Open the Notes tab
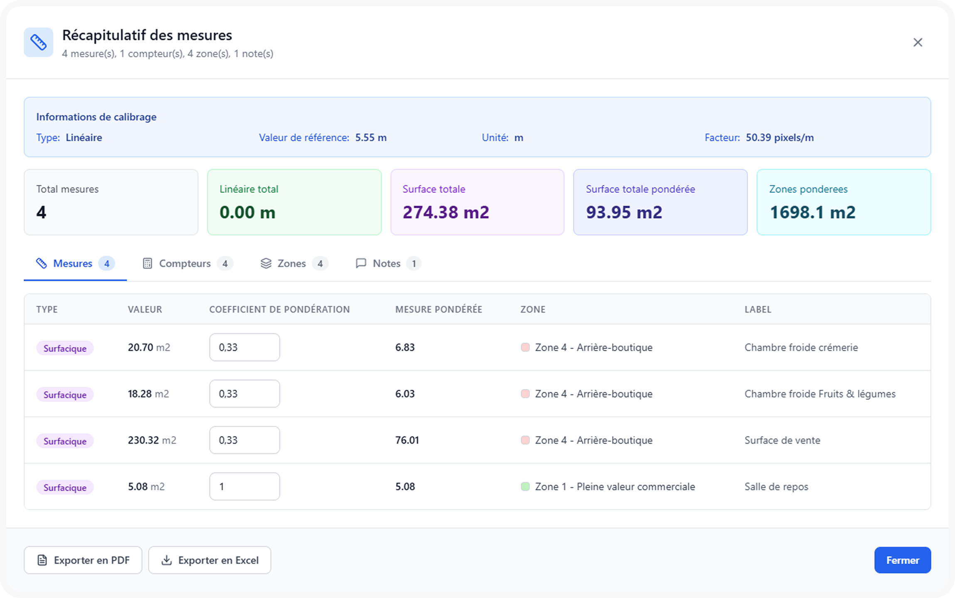The width and height of the screenshot is (955, 598). point(388,263)
